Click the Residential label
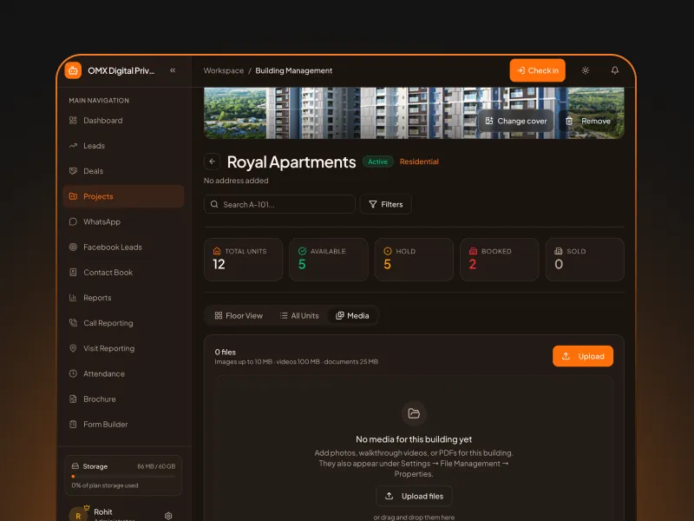This screenshot has width=694, height=521. click(419, 162)
